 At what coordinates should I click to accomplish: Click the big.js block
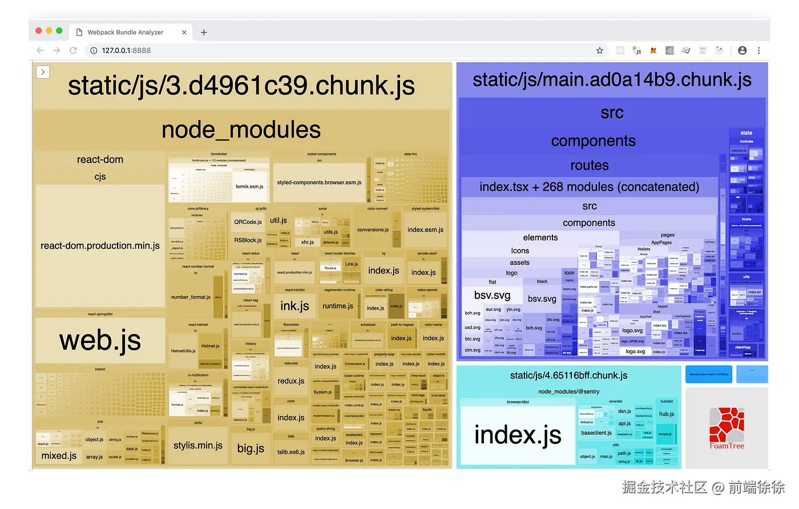point(251,449)
